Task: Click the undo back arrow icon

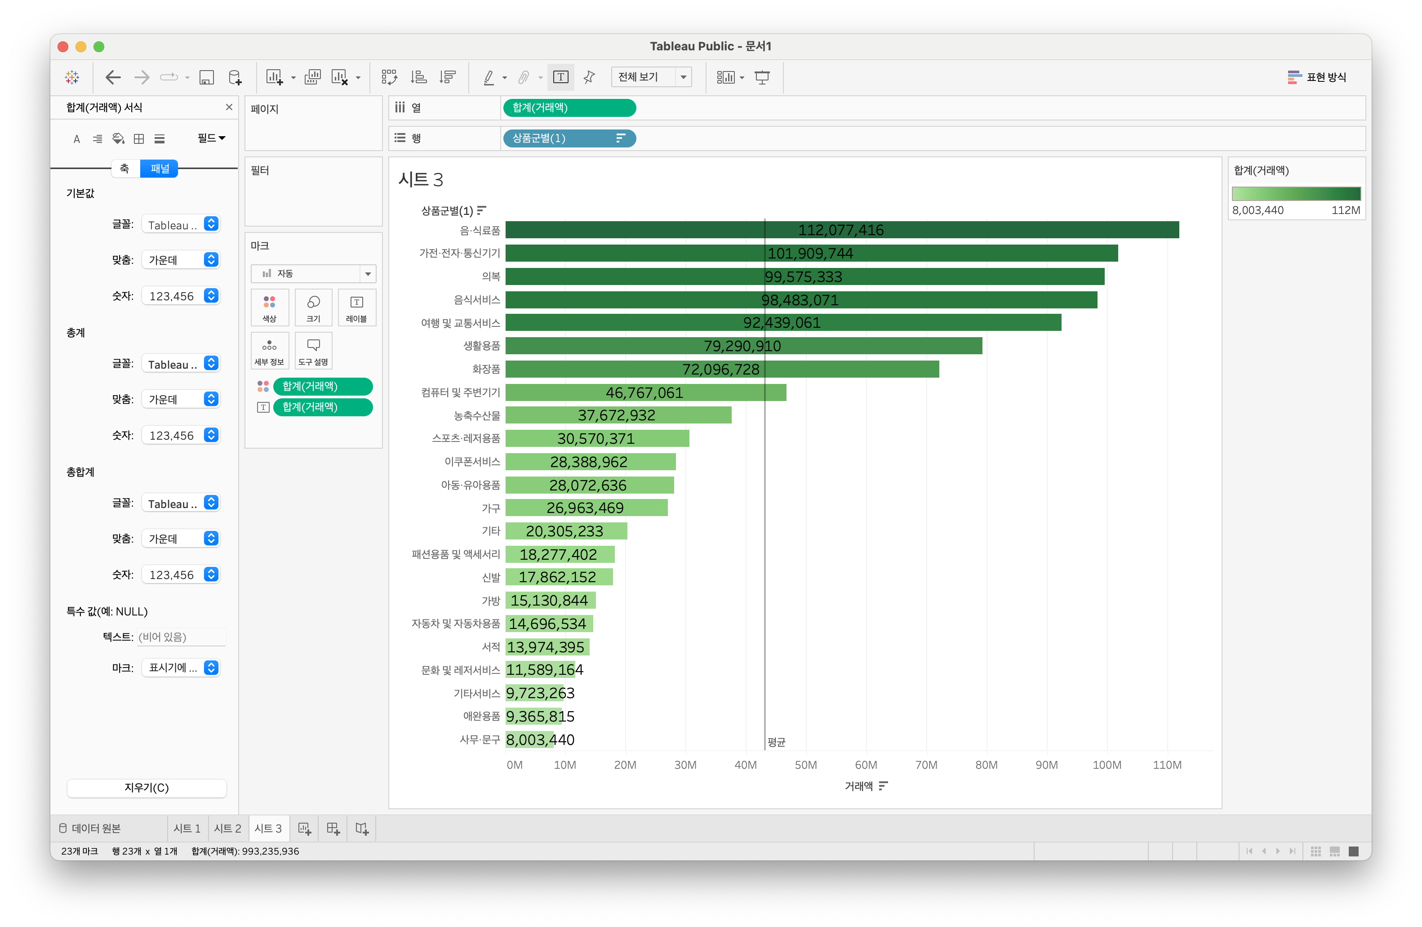Action: (113, 77)
